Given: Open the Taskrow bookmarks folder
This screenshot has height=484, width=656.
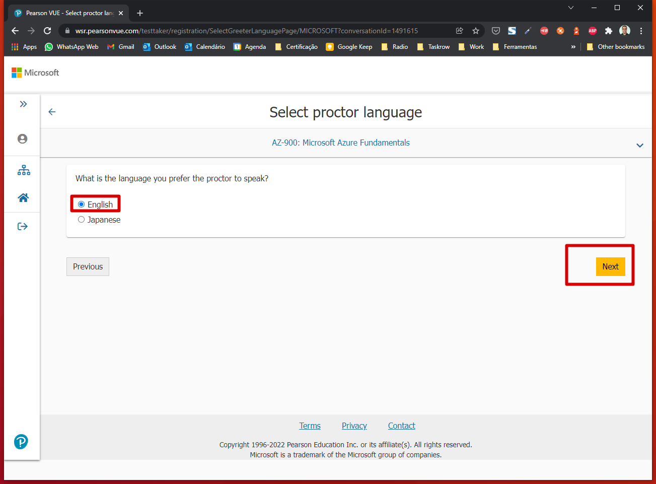Looking at the screenshot, I should pyautogui.click(x=433, y=47).
